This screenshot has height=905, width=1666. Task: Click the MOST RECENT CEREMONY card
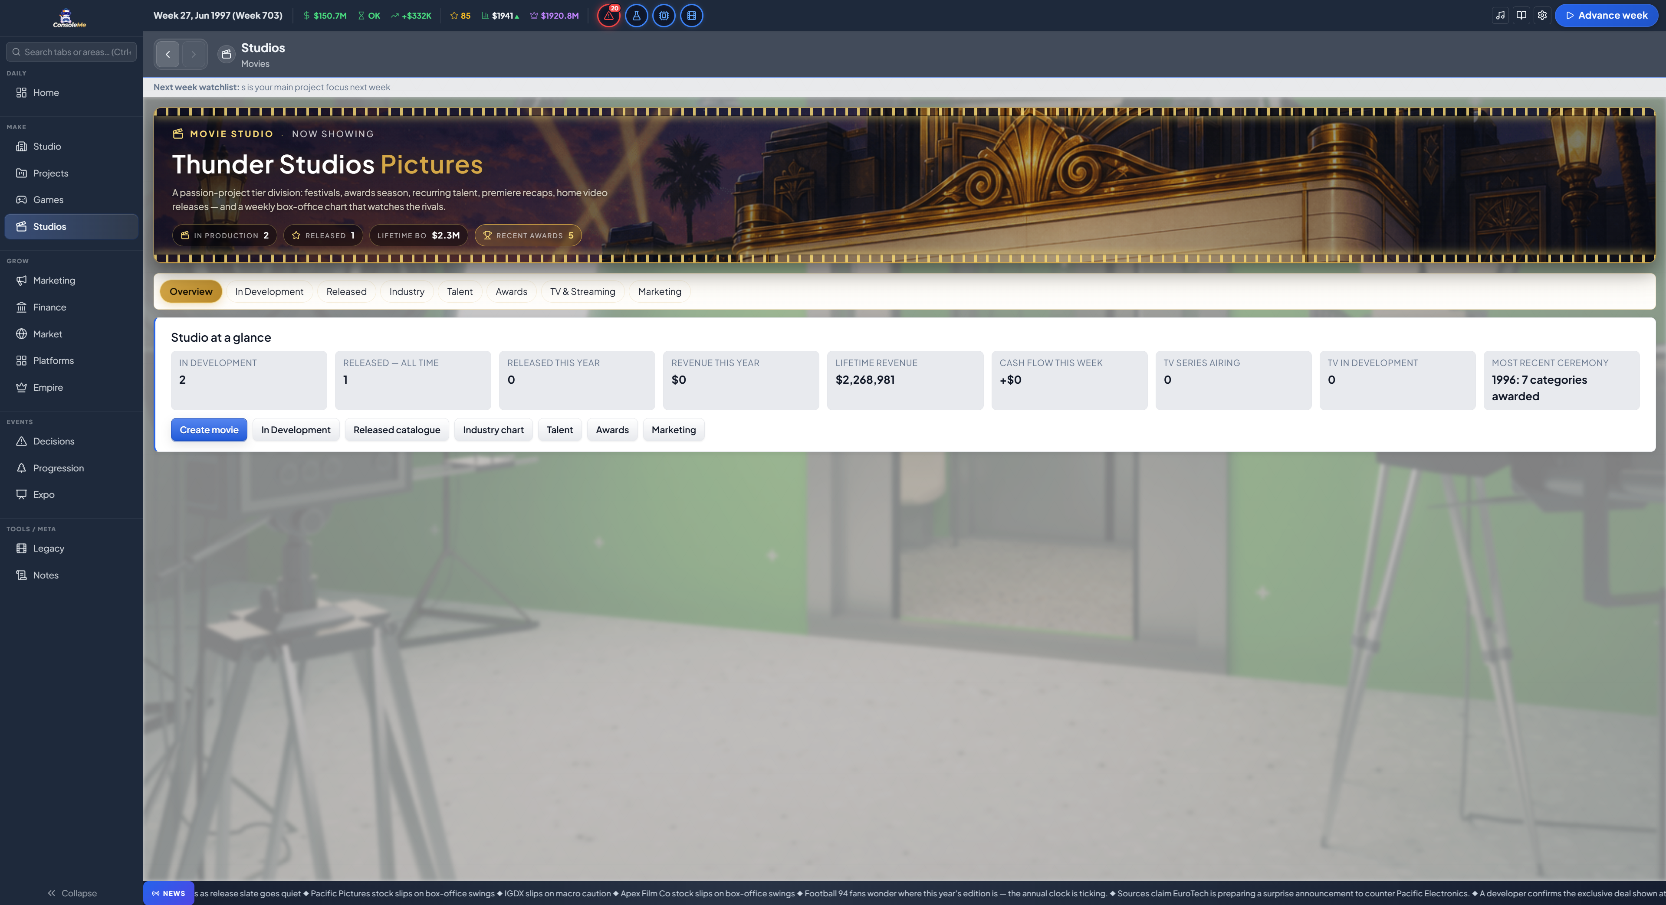pyautogui.click(x=1561, y=380)
